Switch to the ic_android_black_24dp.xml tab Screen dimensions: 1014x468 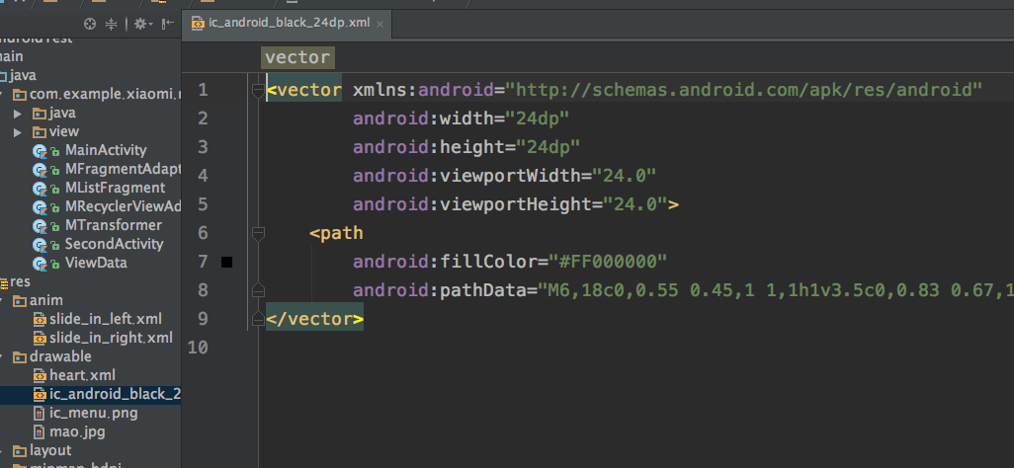pos(282,22)
